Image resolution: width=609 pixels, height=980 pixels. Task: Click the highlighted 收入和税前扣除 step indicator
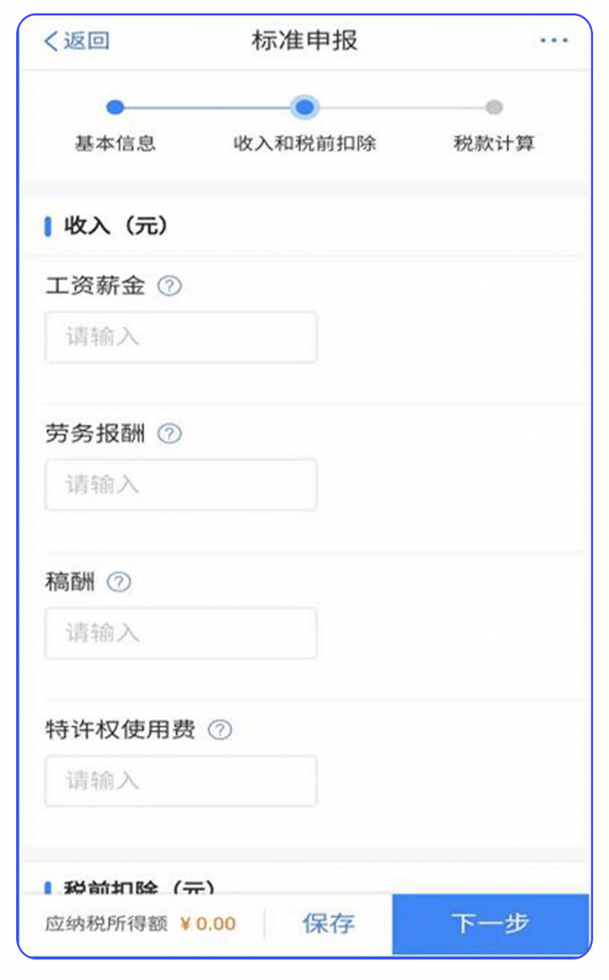(x=305, y=107)
